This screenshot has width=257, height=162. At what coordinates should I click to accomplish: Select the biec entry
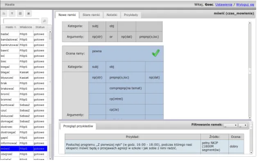click(24, 61)
